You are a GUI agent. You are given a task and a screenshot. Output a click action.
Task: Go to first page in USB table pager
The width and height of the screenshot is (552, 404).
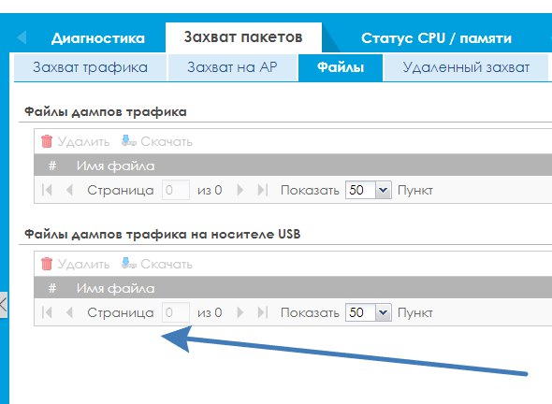[x=47, y=312]
